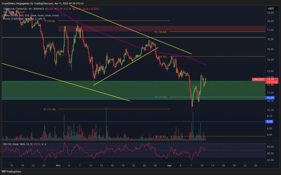Click the blue 9,38 price label
The width and height of the screenshot is (281, 175).
point(270,121)
